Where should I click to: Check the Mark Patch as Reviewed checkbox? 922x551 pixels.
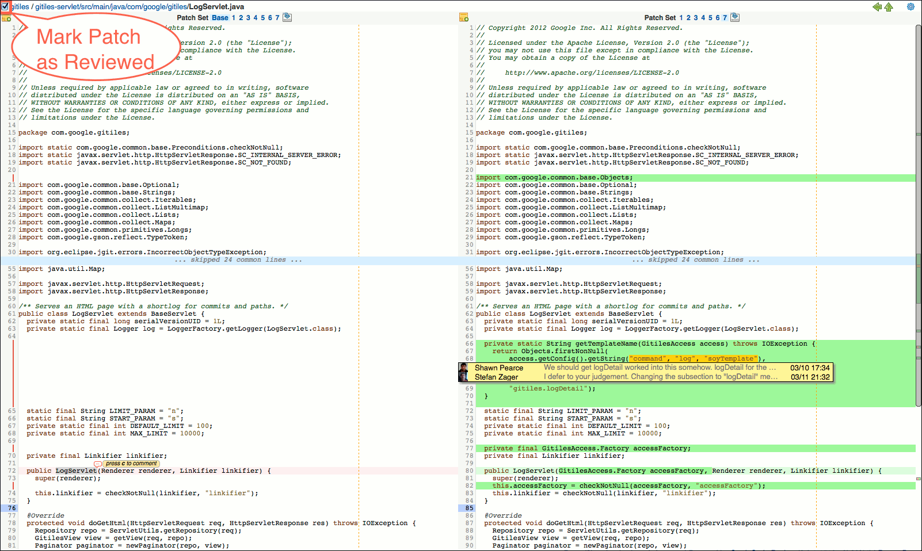click(6, 6)
